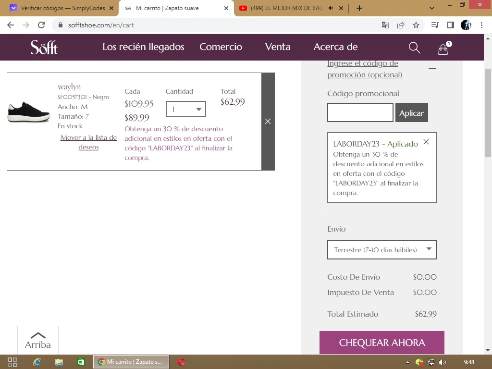Screen dimensions: 492x369
Task: Click the system tray volume icon
Action: 443,362
